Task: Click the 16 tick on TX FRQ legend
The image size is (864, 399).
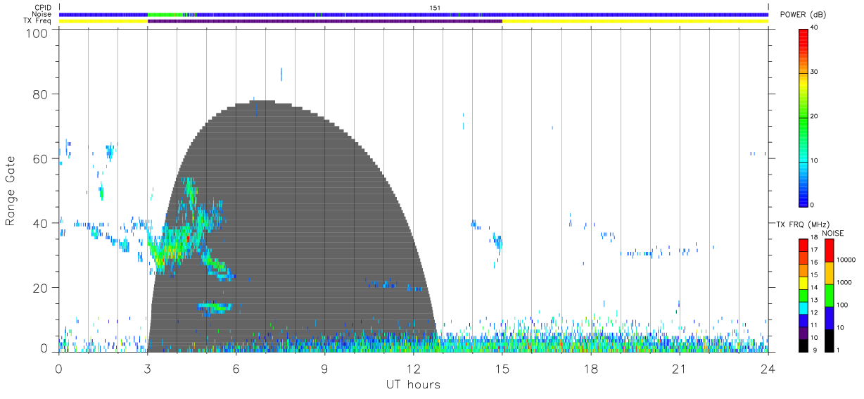Action: [x=814, y=262]
